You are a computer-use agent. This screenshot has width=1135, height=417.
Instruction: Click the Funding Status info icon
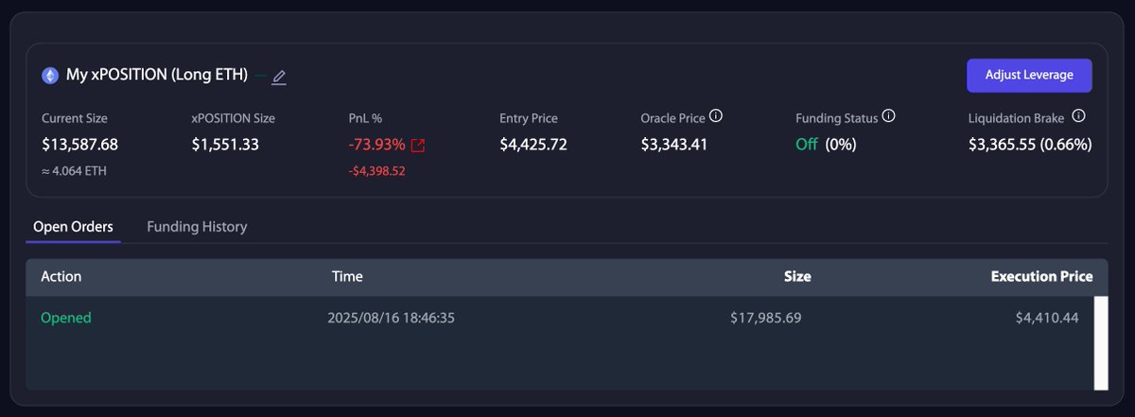(x=888, y=116)
